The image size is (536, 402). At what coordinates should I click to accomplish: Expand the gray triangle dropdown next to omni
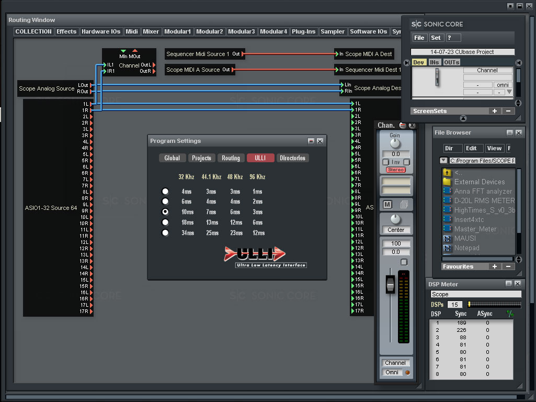click(x=509, y=92)
